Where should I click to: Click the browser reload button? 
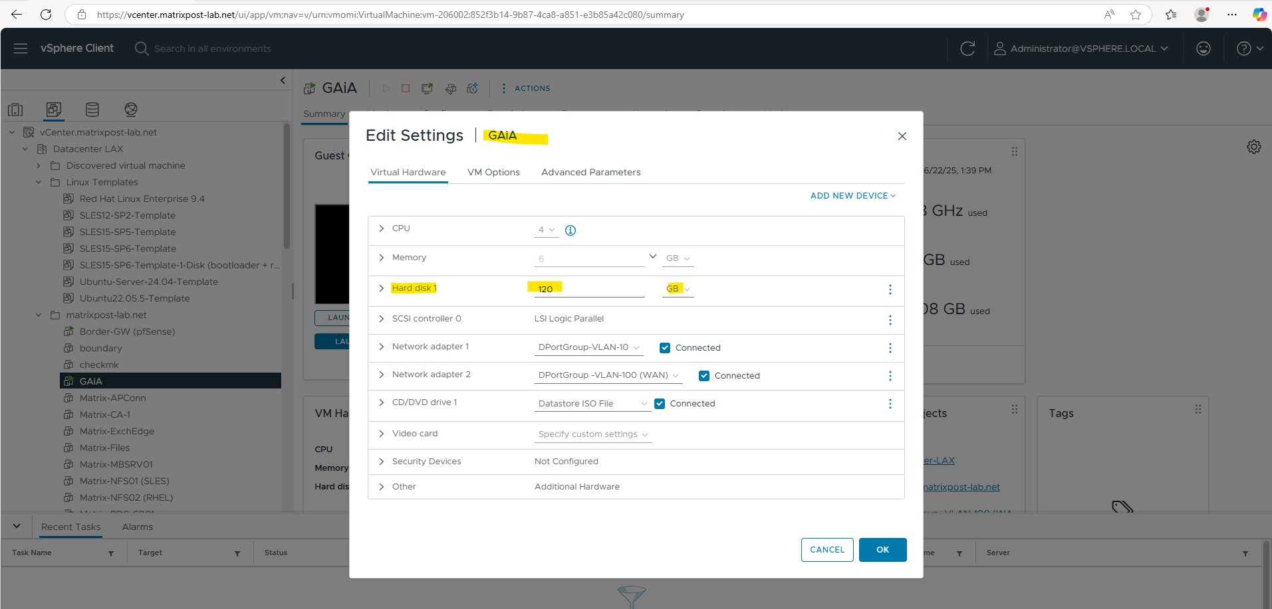click(x=46, y=15)
